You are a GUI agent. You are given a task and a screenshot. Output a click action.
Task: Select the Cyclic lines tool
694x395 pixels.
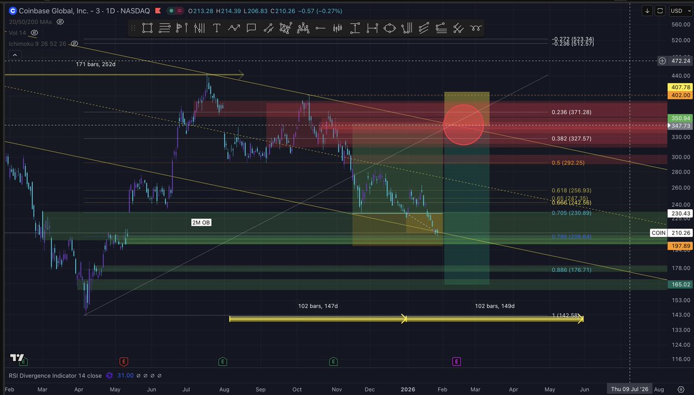coord(476,28)
